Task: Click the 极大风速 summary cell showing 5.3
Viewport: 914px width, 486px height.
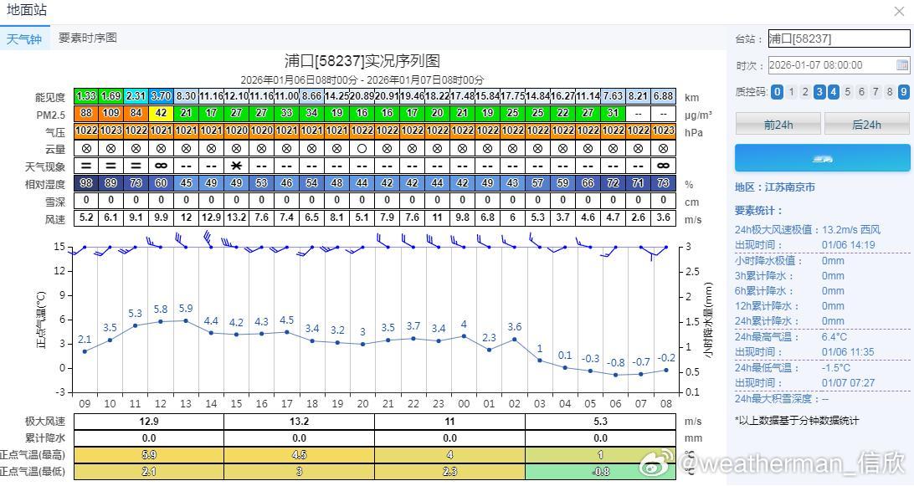Action: [x=600, y=422]
